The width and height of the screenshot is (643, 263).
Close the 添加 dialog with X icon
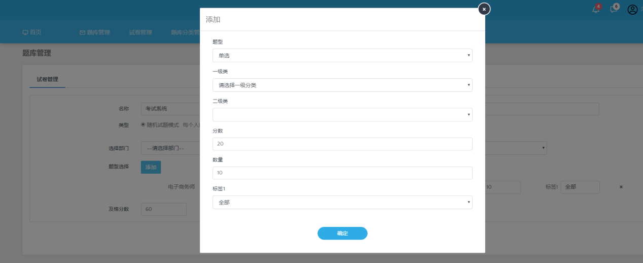pyautogui.click(x=484, y=9)
